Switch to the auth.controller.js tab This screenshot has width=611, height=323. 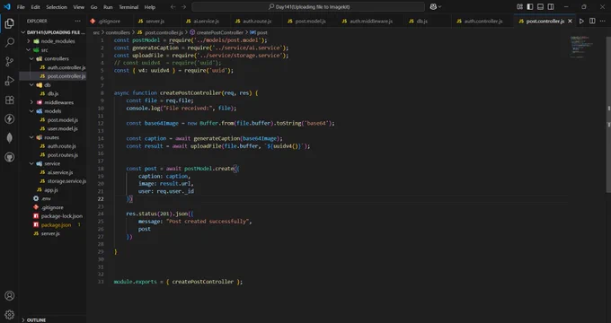[x=482, y=21]
